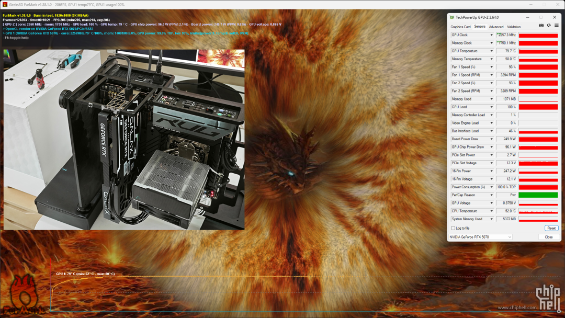Expand the PerfCap Reason dropdown
The height and width of the screenshot is (318, 565).
[491, 195]
